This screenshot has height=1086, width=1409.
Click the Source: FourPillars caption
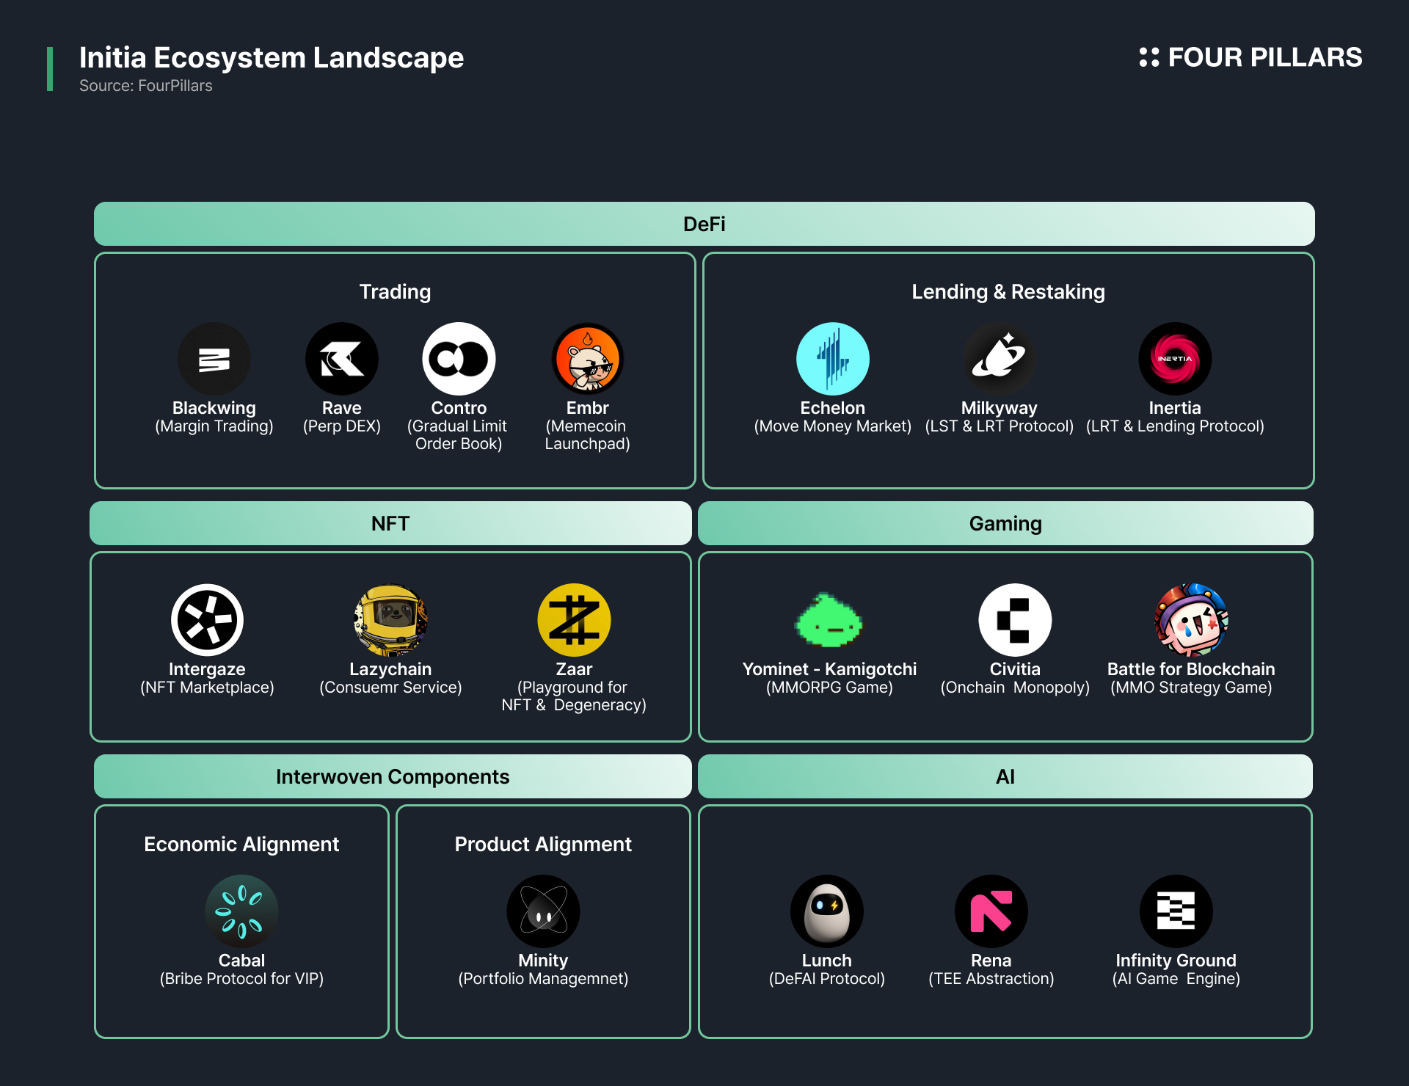tap(146, 86)
